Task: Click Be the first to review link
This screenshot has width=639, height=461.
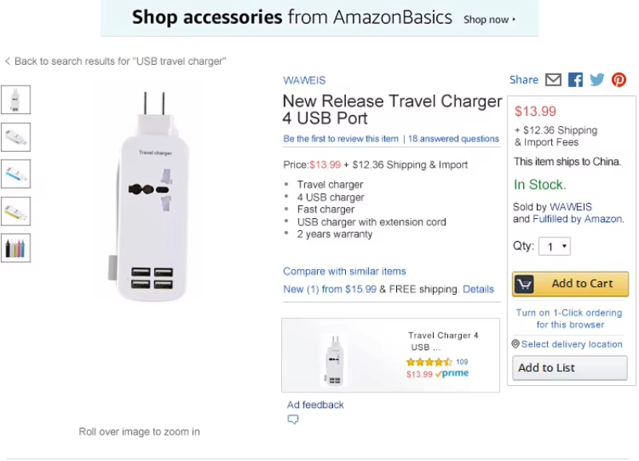Action: (341, 139)
